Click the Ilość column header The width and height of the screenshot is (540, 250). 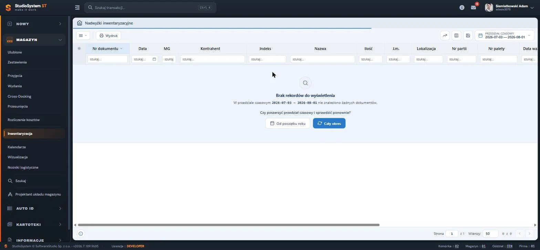(368, 49)
